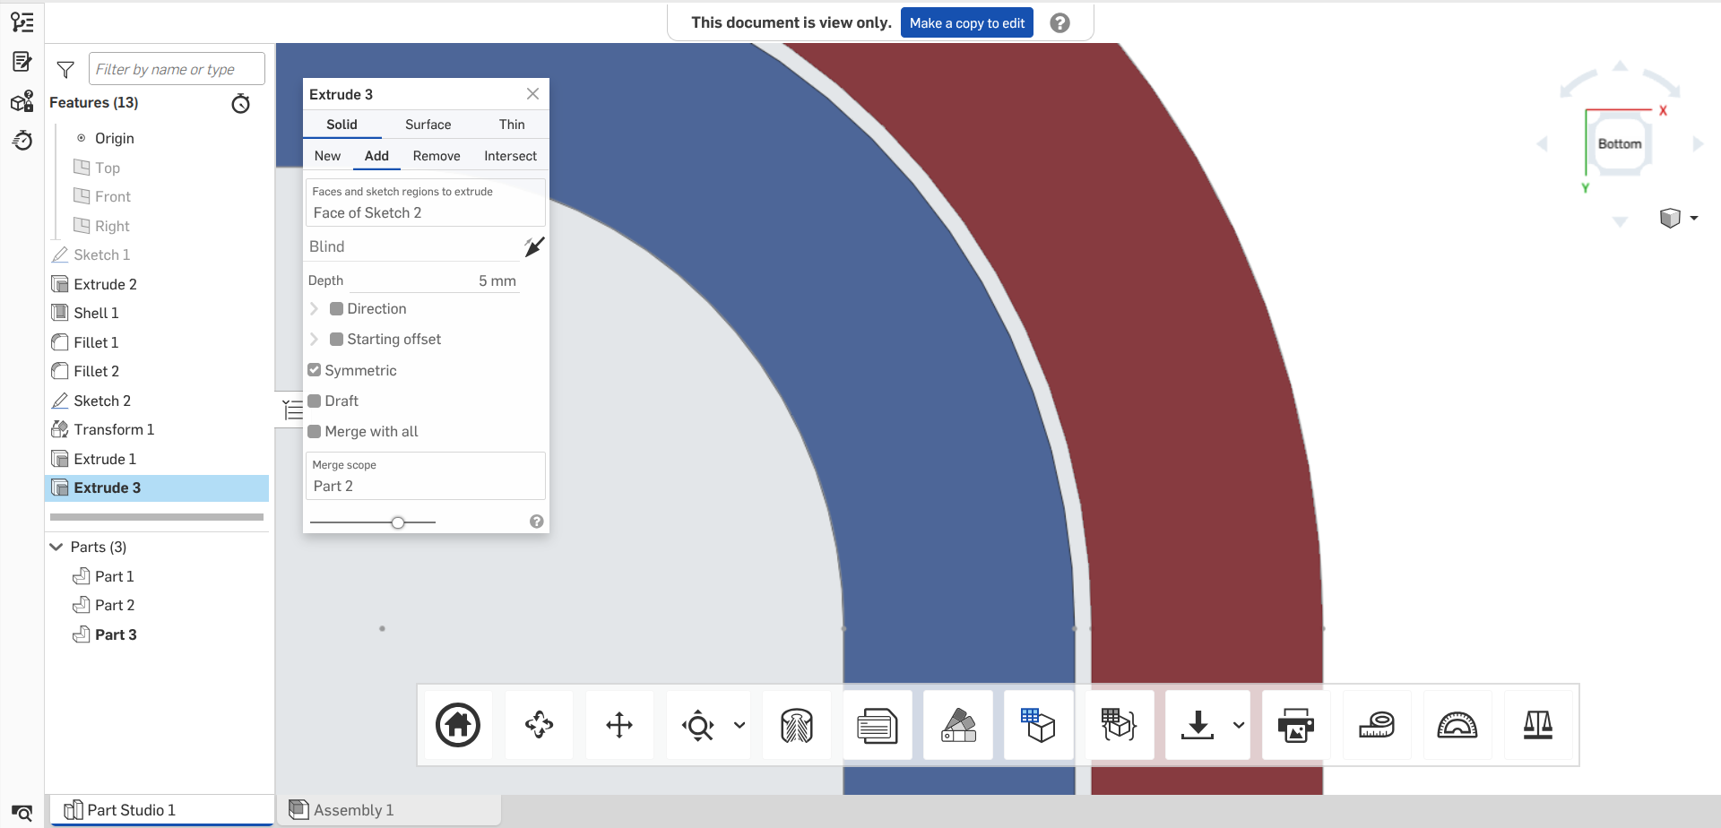Select the protractor angle tool
This screenshot has width=1721, height=828.
[1457, 725]
